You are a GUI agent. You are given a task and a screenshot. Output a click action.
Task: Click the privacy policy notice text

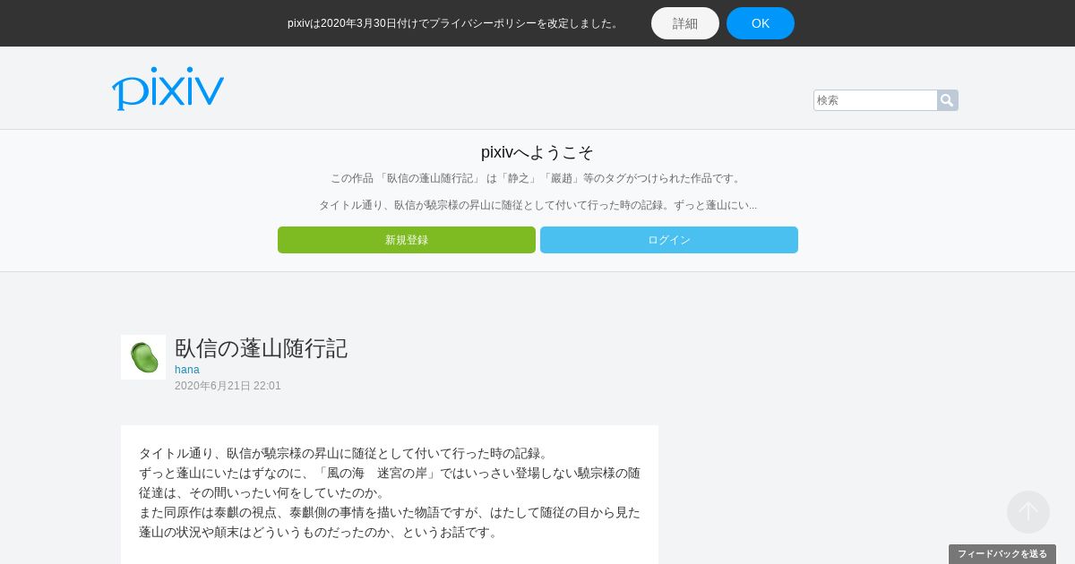pyautogui.click(x=454, y=23)
